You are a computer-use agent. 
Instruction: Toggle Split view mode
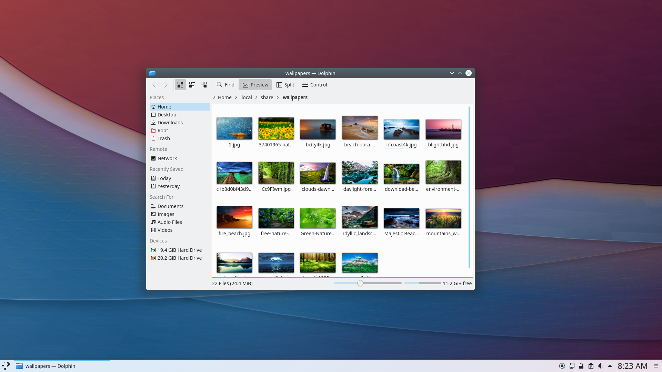pos(285,85)
